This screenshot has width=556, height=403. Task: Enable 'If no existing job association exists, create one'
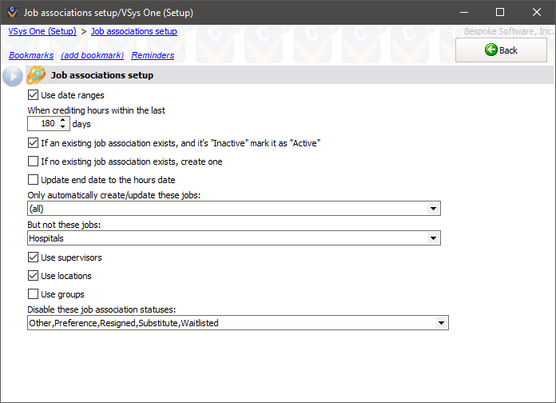34,162
